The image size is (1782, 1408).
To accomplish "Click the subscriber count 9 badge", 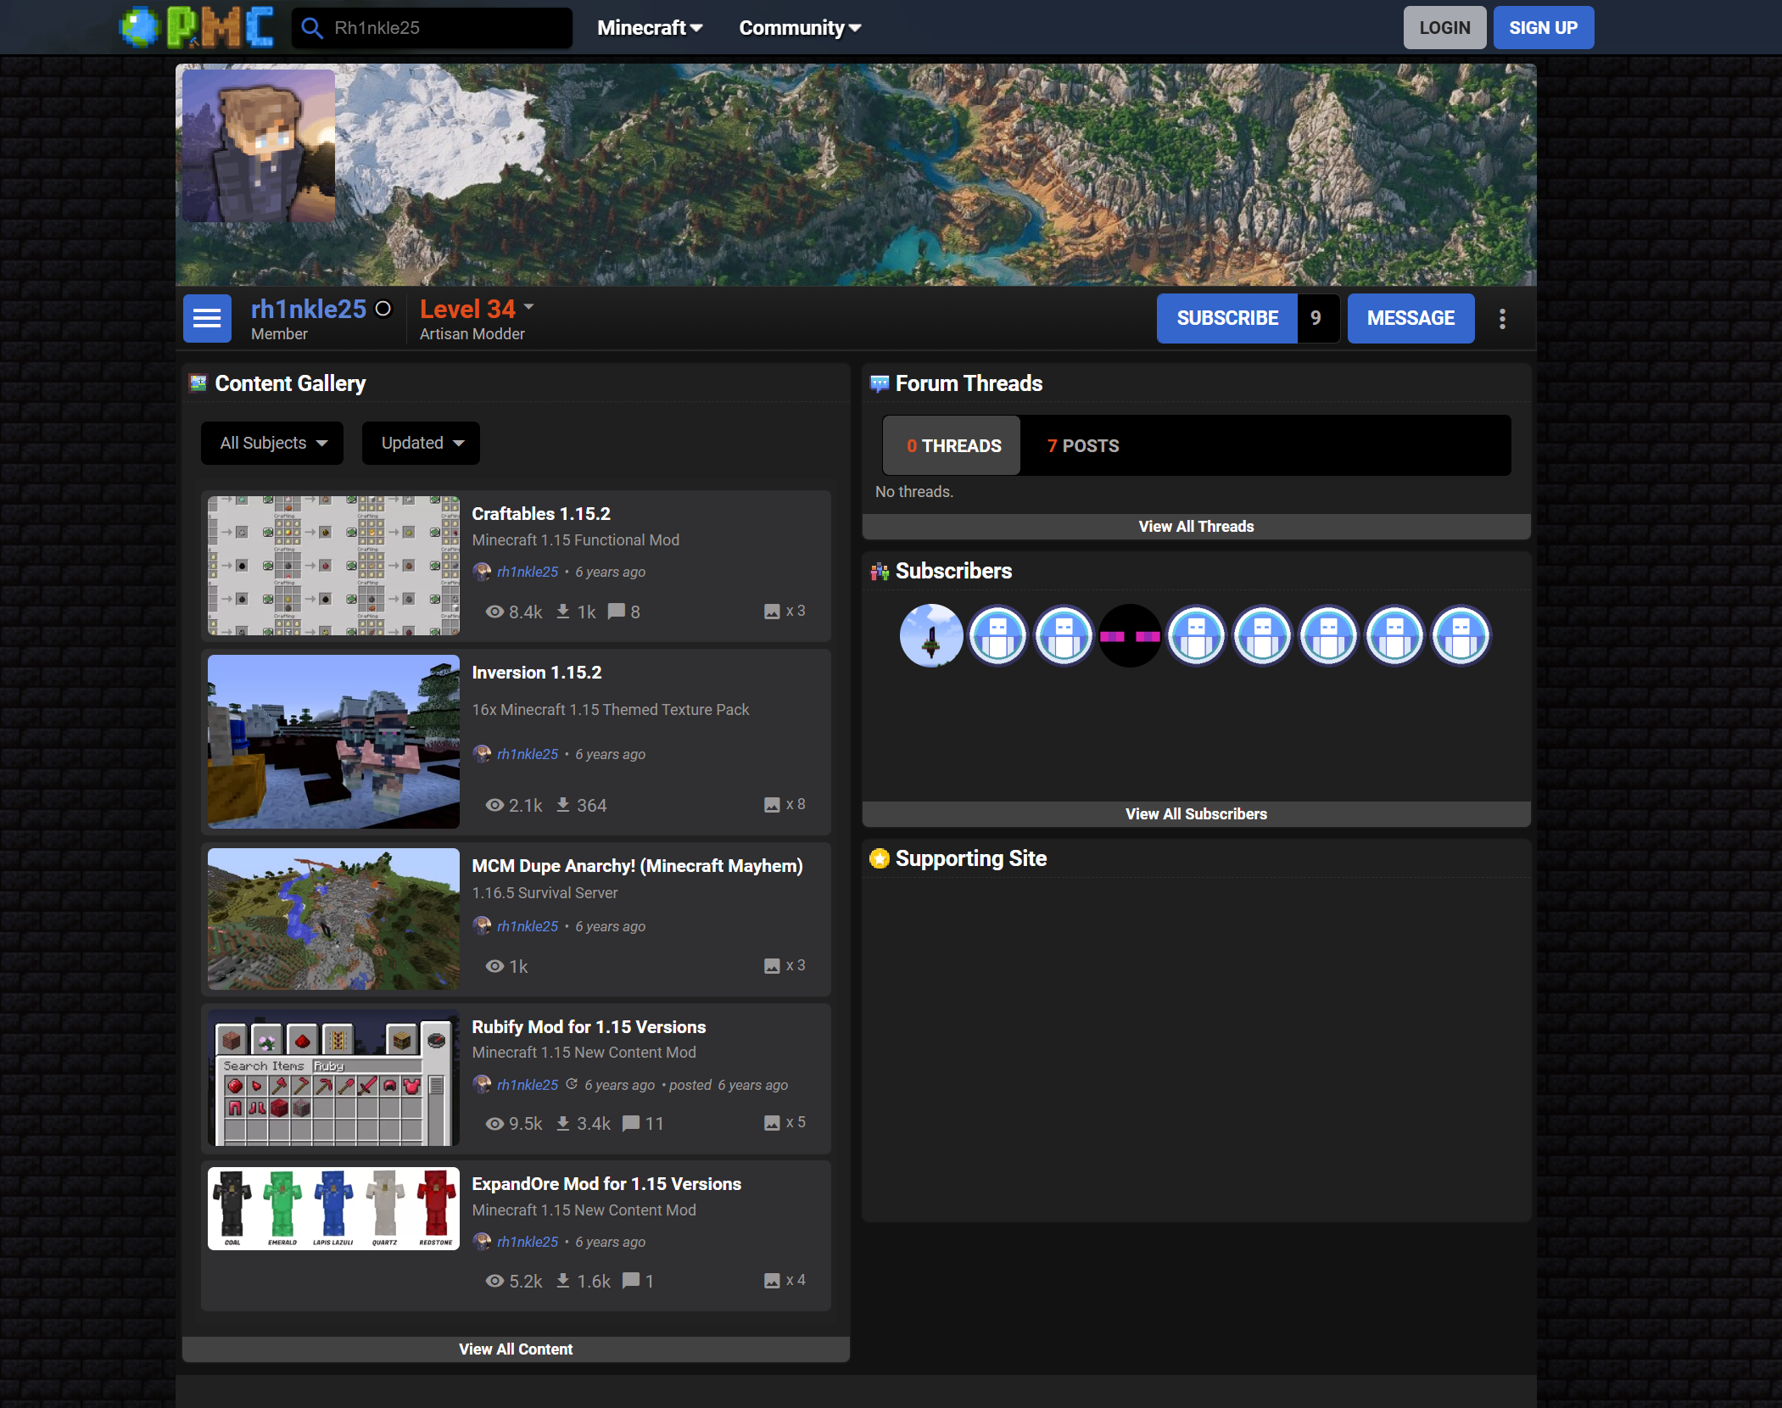I will pos(1316,318).
